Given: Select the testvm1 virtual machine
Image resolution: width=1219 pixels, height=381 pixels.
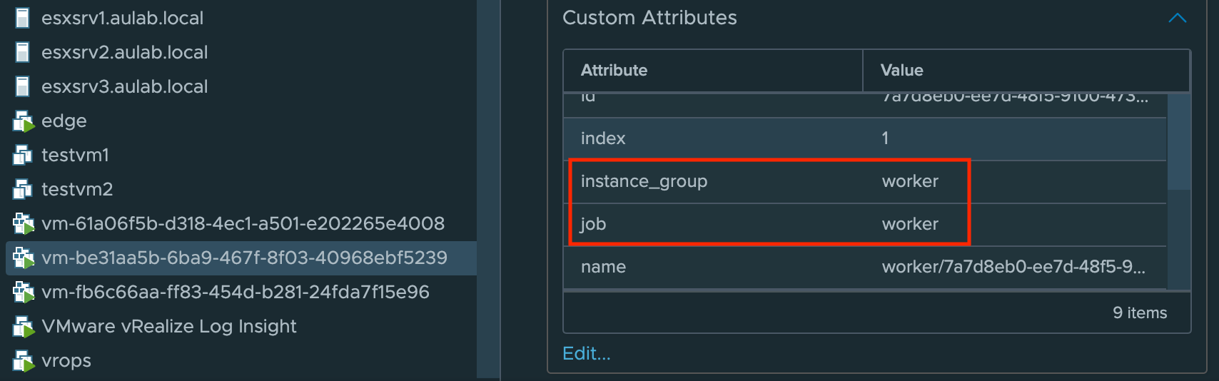Looking at the screenshot, I should coord(75,155).
